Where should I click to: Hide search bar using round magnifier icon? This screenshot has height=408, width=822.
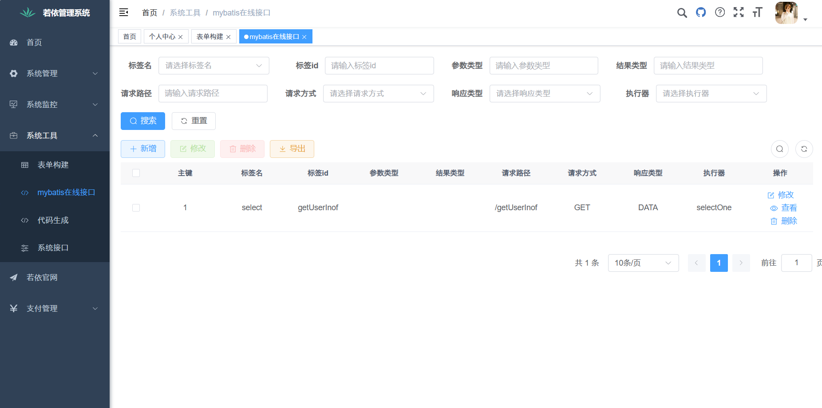point(779,149)
